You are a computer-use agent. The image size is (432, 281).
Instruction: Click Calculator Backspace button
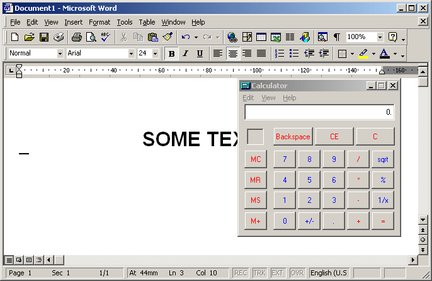[293, 137]
